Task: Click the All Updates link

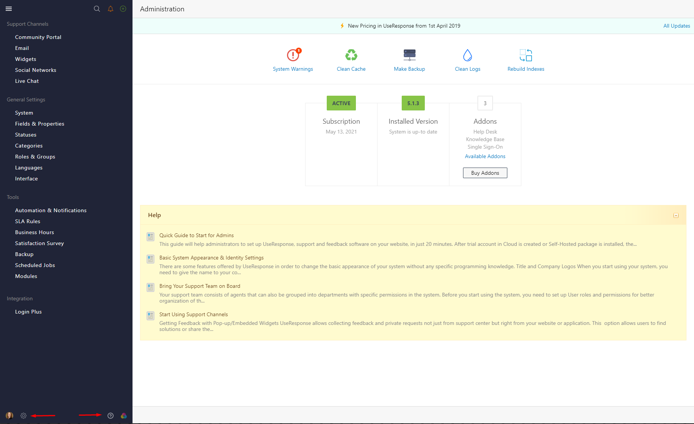Action: [677, 26]
